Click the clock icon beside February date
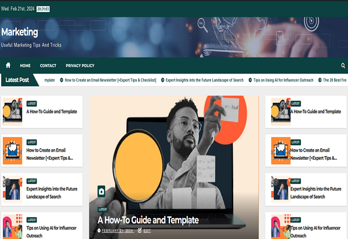Viewport: 348px width, 239px height. coord(99,230)
